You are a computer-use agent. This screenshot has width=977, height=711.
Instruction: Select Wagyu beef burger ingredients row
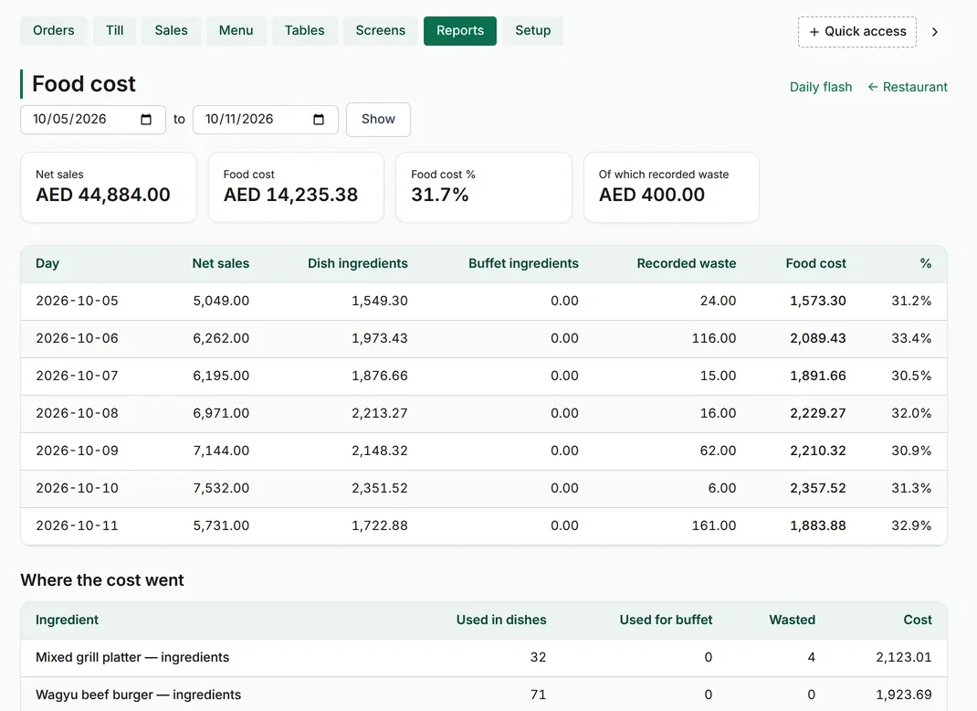click(x=484, y=695)
